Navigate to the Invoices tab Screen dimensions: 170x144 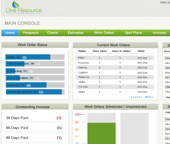click(159, 33)
